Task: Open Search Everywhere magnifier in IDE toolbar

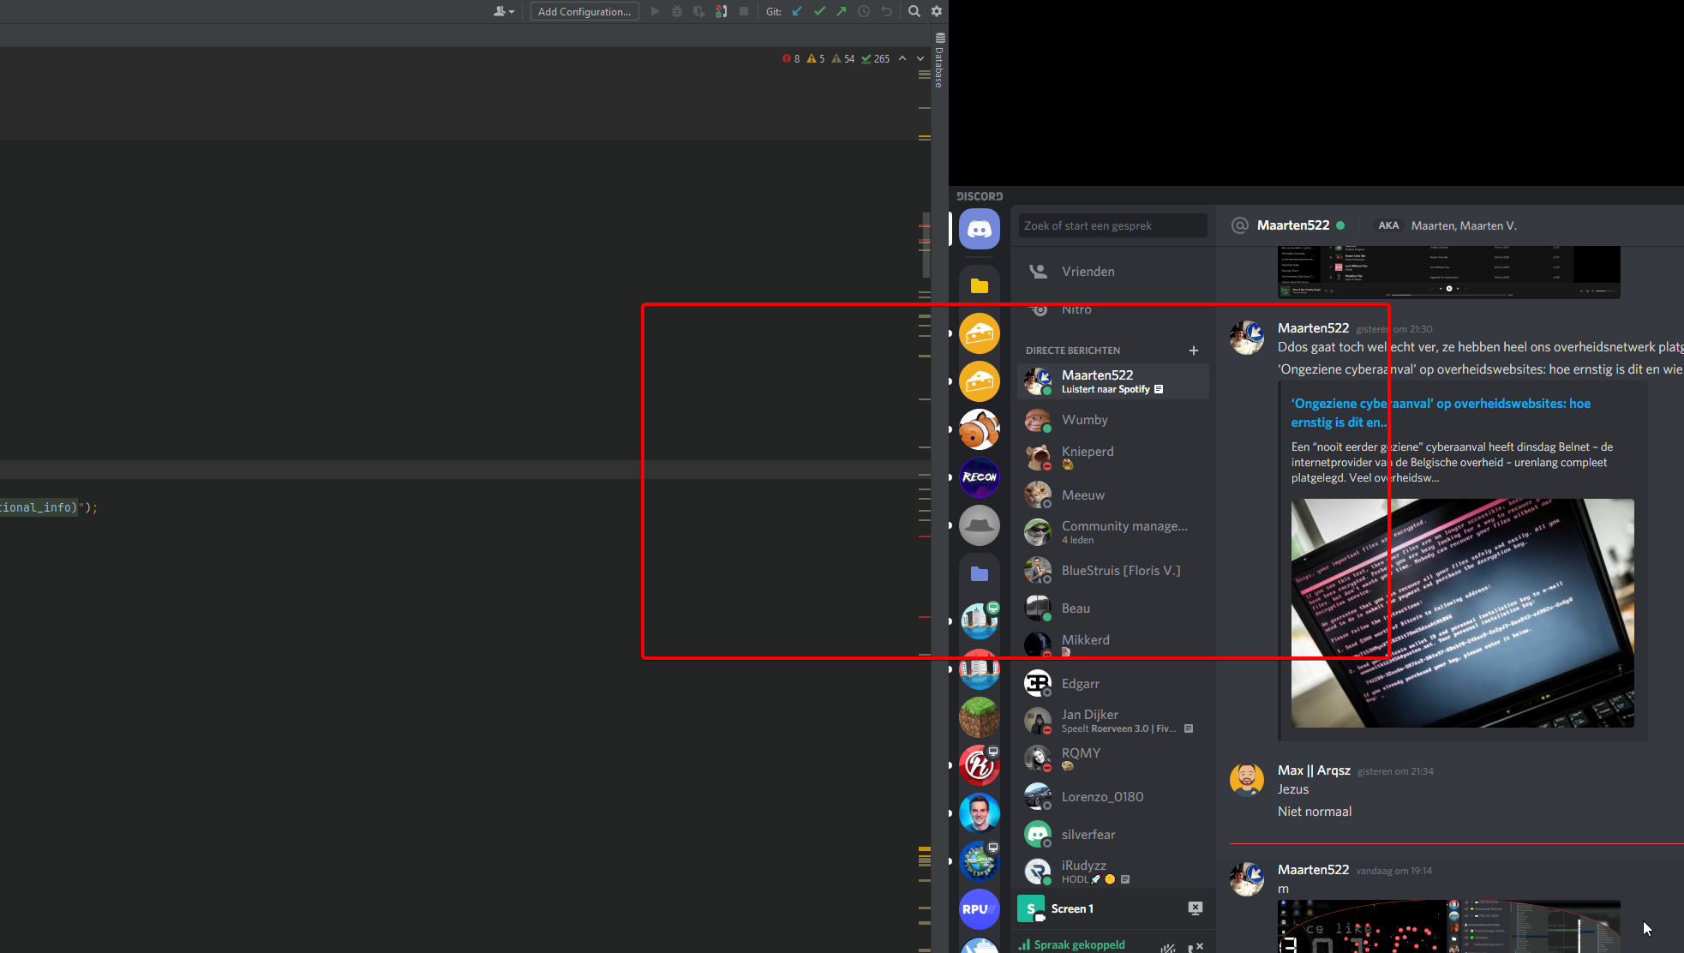Action: point(914,11)
